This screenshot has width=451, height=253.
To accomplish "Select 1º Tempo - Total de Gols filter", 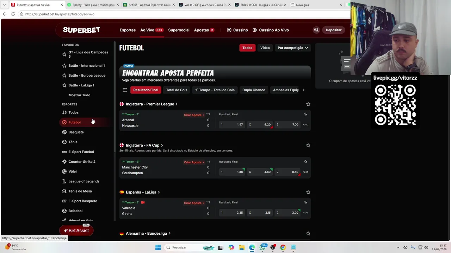I will point(215,90).
